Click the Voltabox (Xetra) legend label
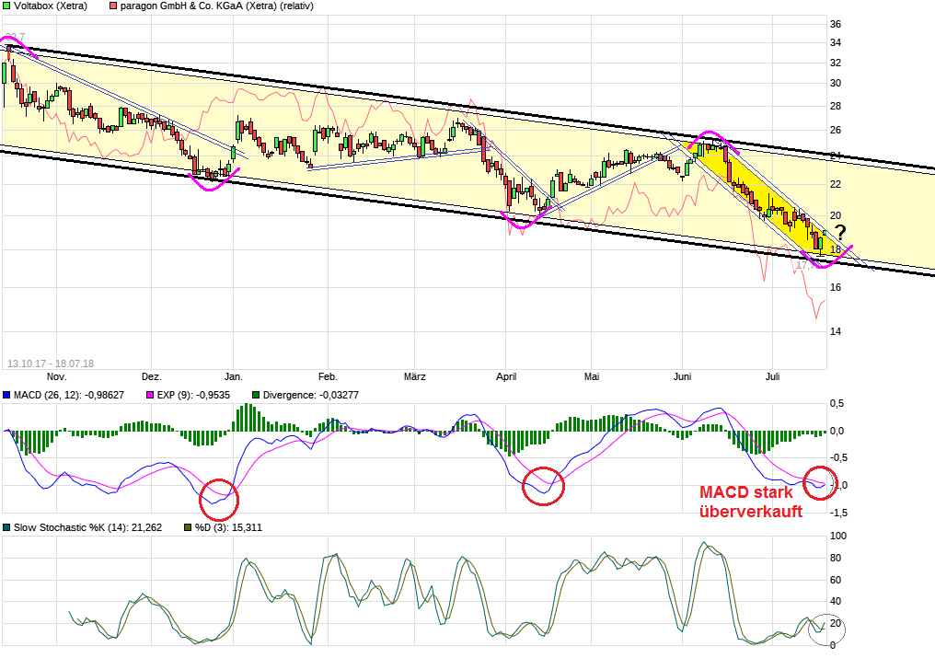 (x=52, y=6)
